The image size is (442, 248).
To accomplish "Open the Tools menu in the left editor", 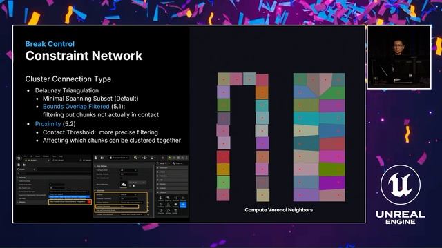I will tap(54, 156).
